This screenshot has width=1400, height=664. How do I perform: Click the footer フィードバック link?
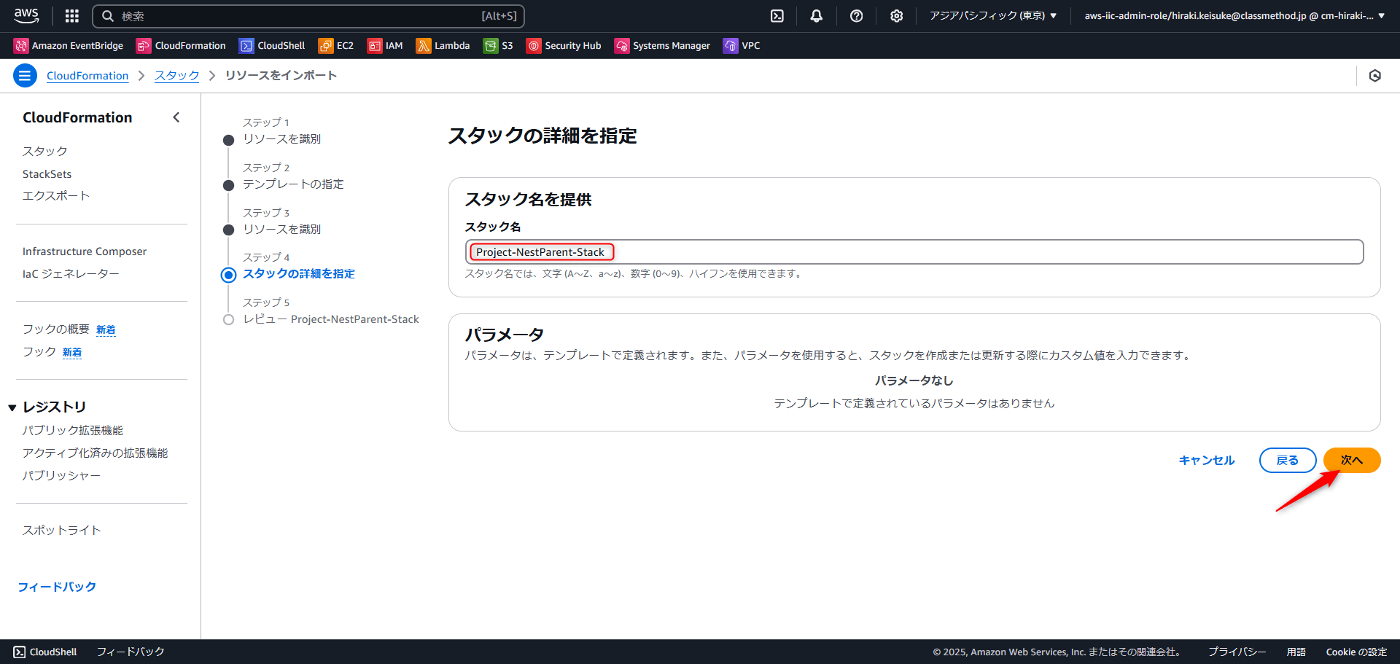(131, 652)
